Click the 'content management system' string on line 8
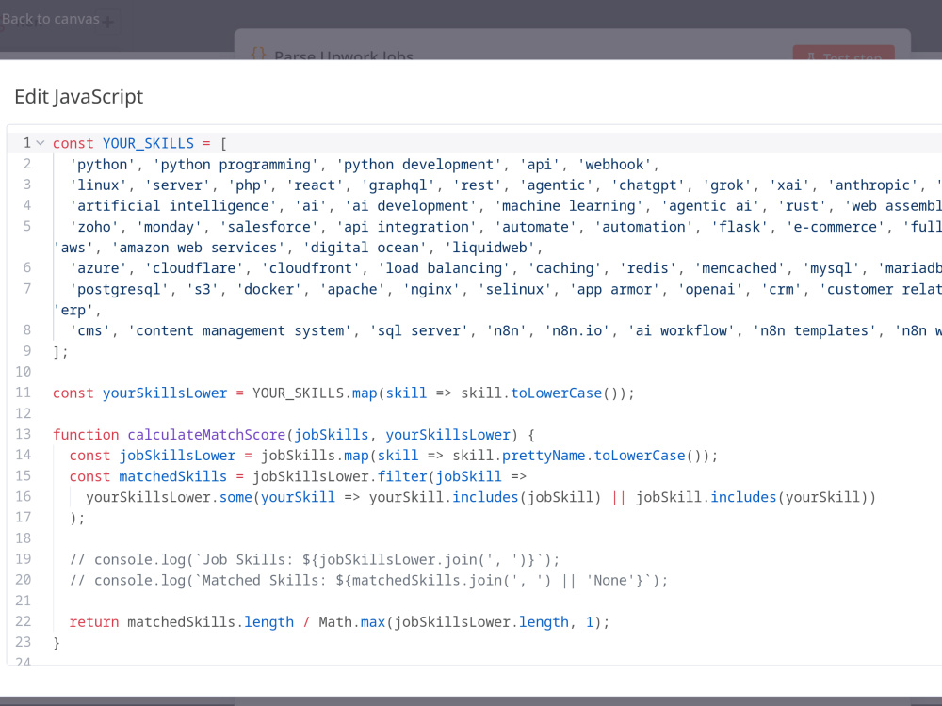The width and height of the screenshot is (942, 706). click(239, 330)
